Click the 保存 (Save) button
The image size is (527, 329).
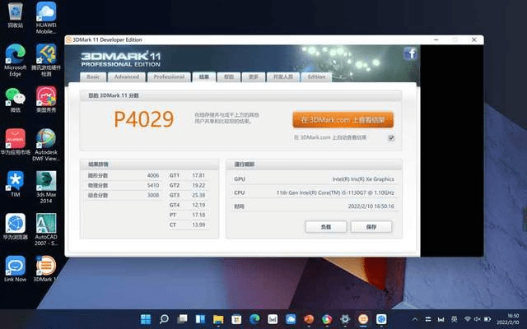point(371,226)
